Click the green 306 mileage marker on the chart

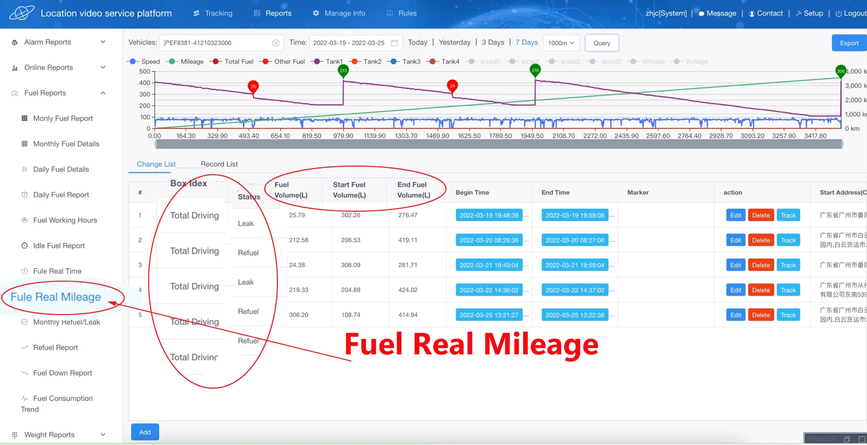(x=841, y=71)
